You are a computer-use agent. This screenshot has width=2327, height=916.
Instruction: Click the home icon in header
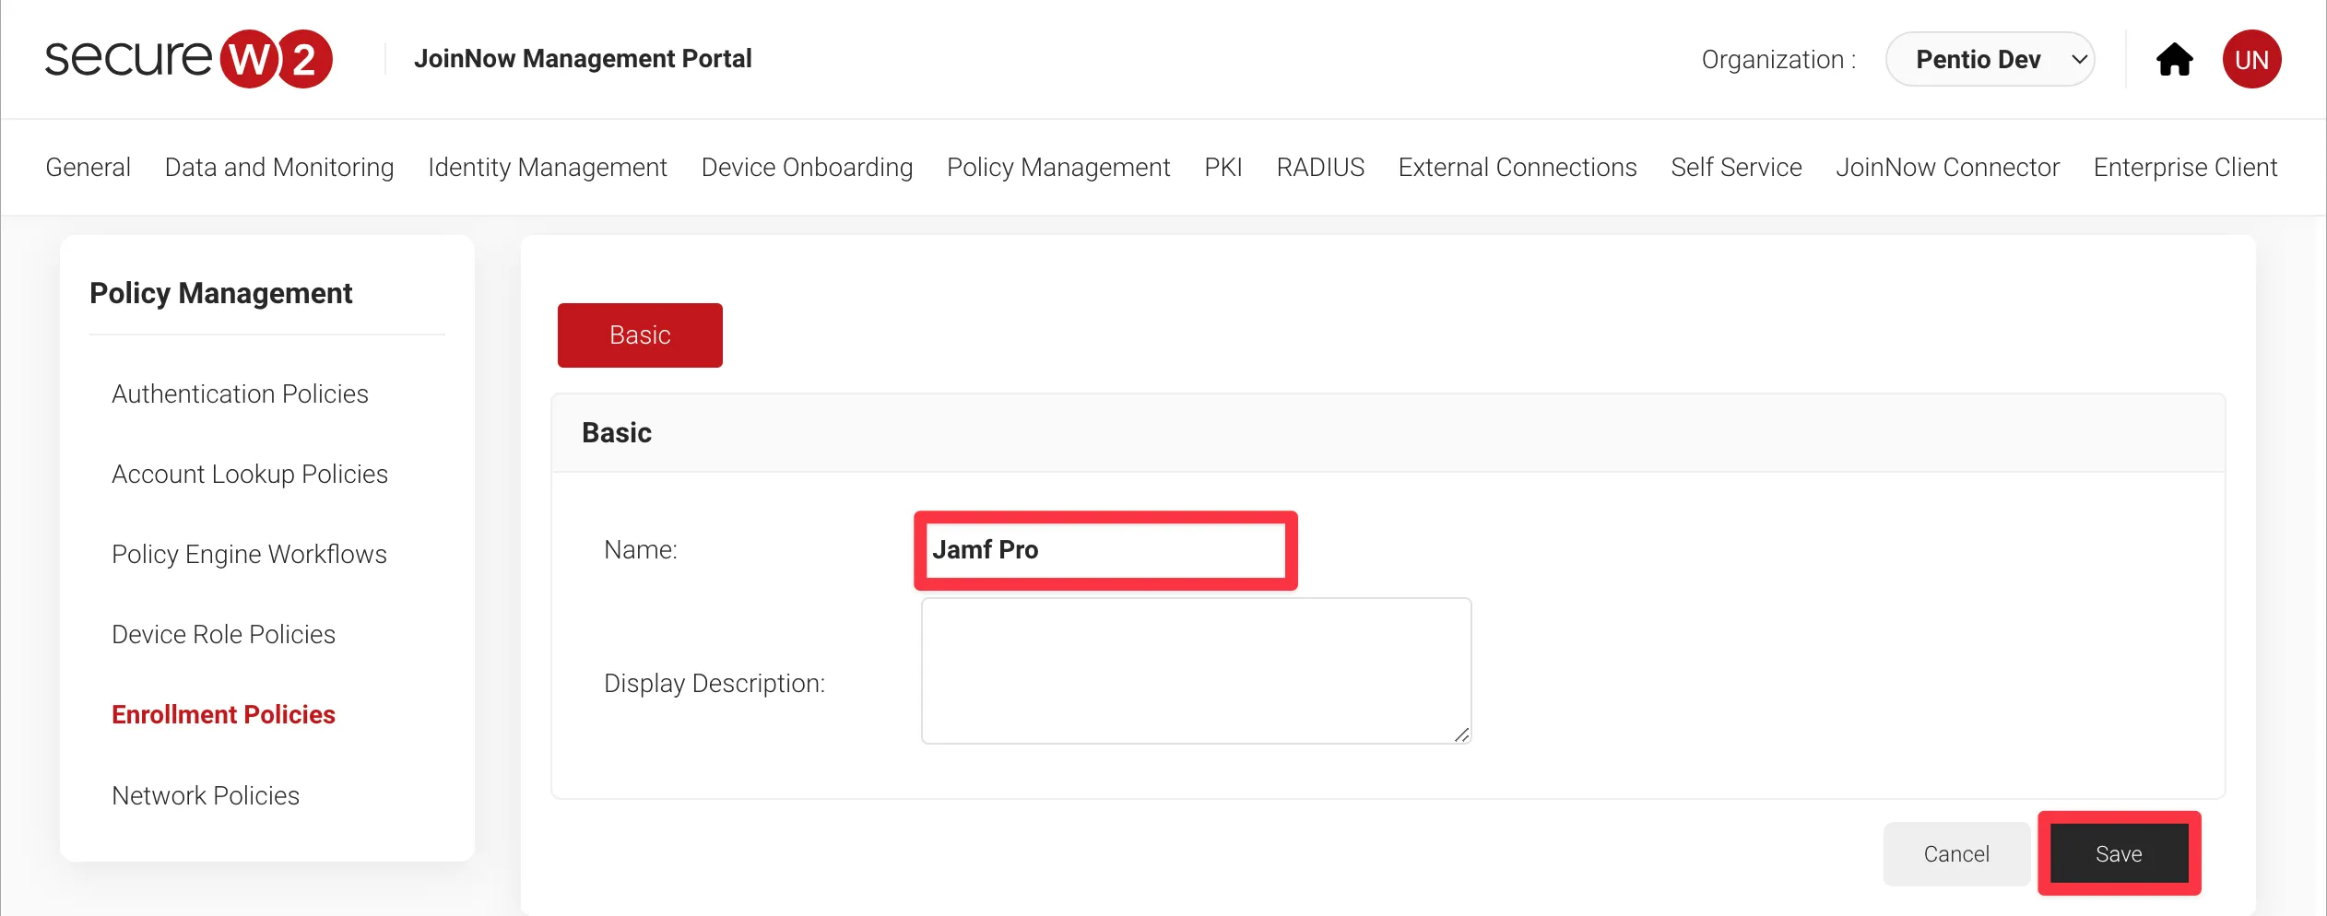point(2174,60)
